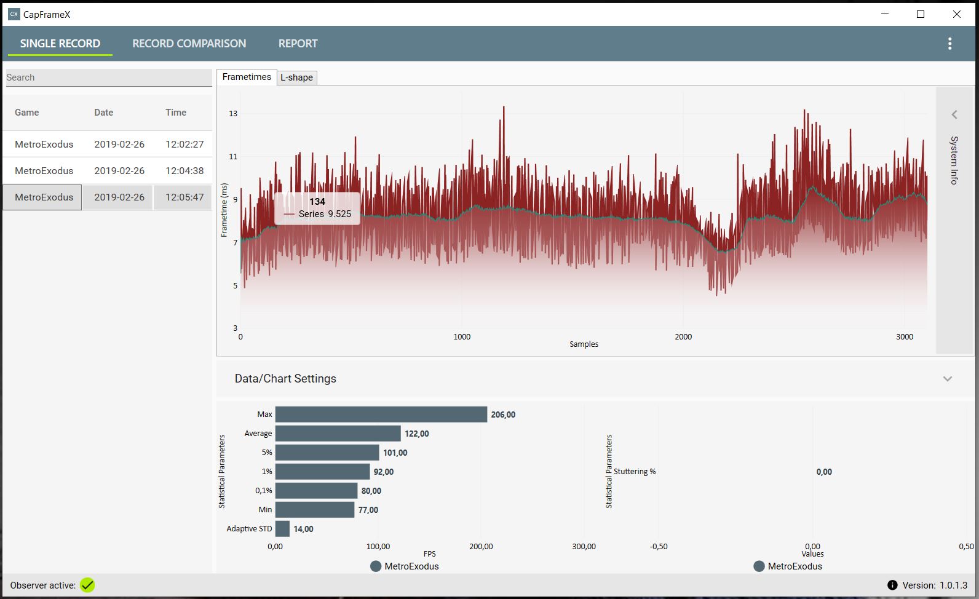Viewport: 979px width, 599px height.
Task: Click the Observer active status label
Action: point(43,585)
